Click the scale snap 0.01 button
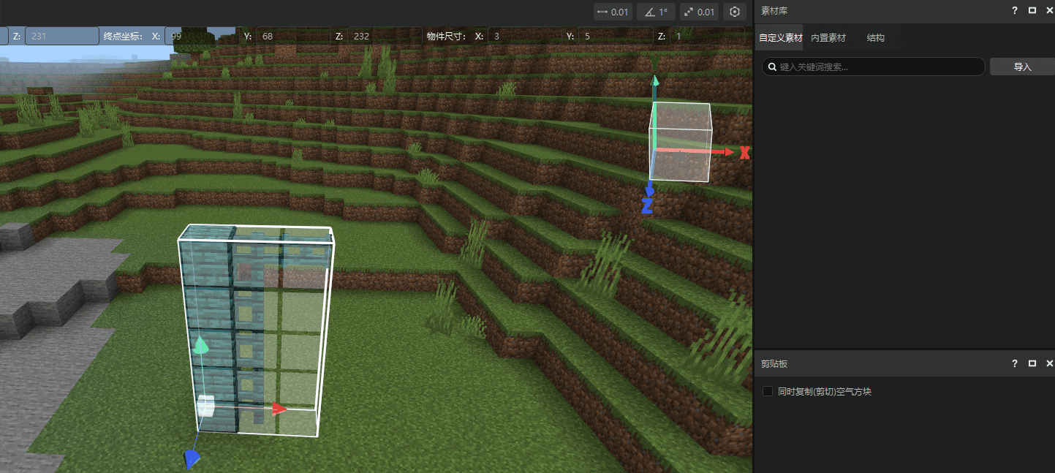Screen dimensions: 1055x473 click(x=699, y=12)
